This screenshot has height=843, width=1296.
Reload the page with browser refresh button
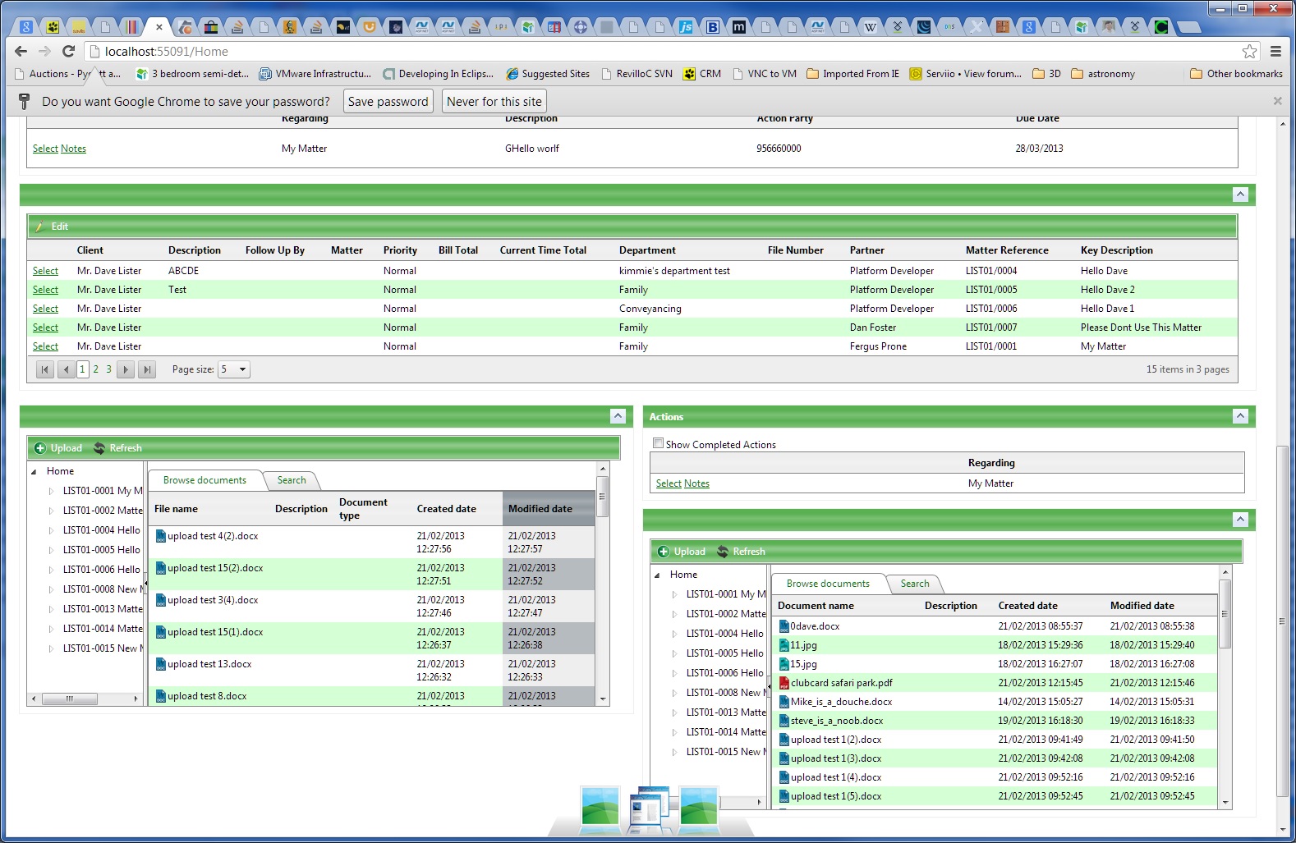69,51
